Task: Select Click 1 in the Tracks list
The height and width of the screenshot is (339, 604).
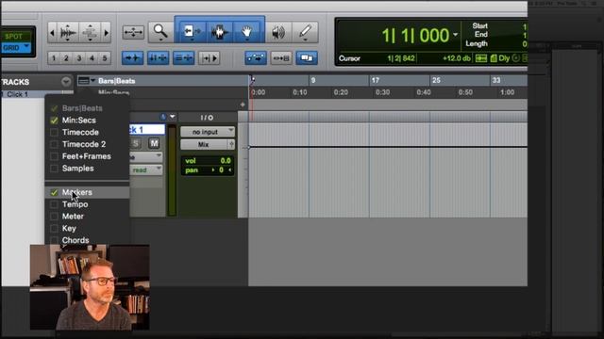Action: [x=17, y=94]
